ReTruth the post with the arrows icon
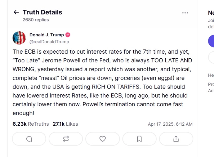The width and height of the screenshot is (214, 157). pos(66,139)
